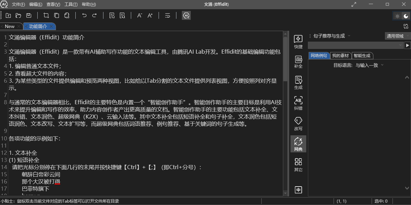411x205 pixels.
Task: Switch to light theme sun toggle
Action: pos(397,16)
